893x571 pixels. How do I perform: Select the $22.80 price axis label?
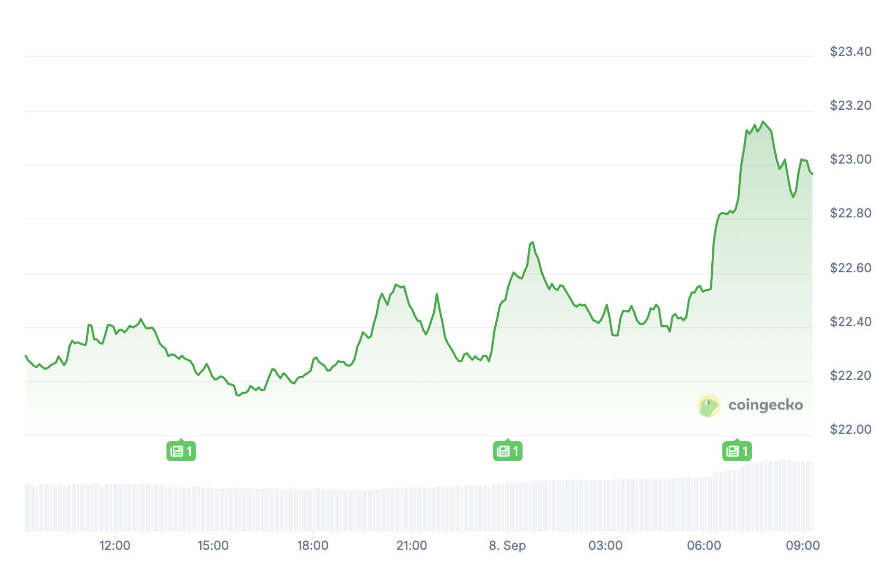pyautogui.click(x=851, y=213)
